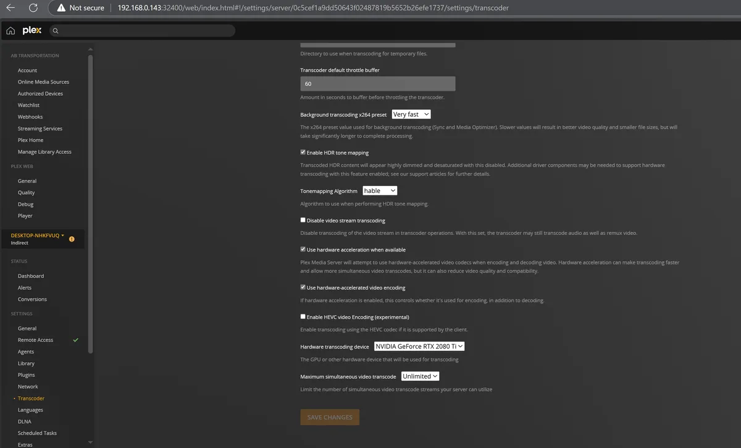The image size is (741, 448).
Task: Click the green checkmark next to Remote Access
Action: [75, 340]
